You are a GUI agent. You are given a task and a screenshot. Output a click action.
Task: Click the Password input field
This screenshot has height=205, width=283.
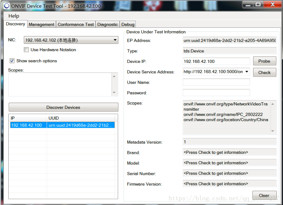[x=216, y=93]
